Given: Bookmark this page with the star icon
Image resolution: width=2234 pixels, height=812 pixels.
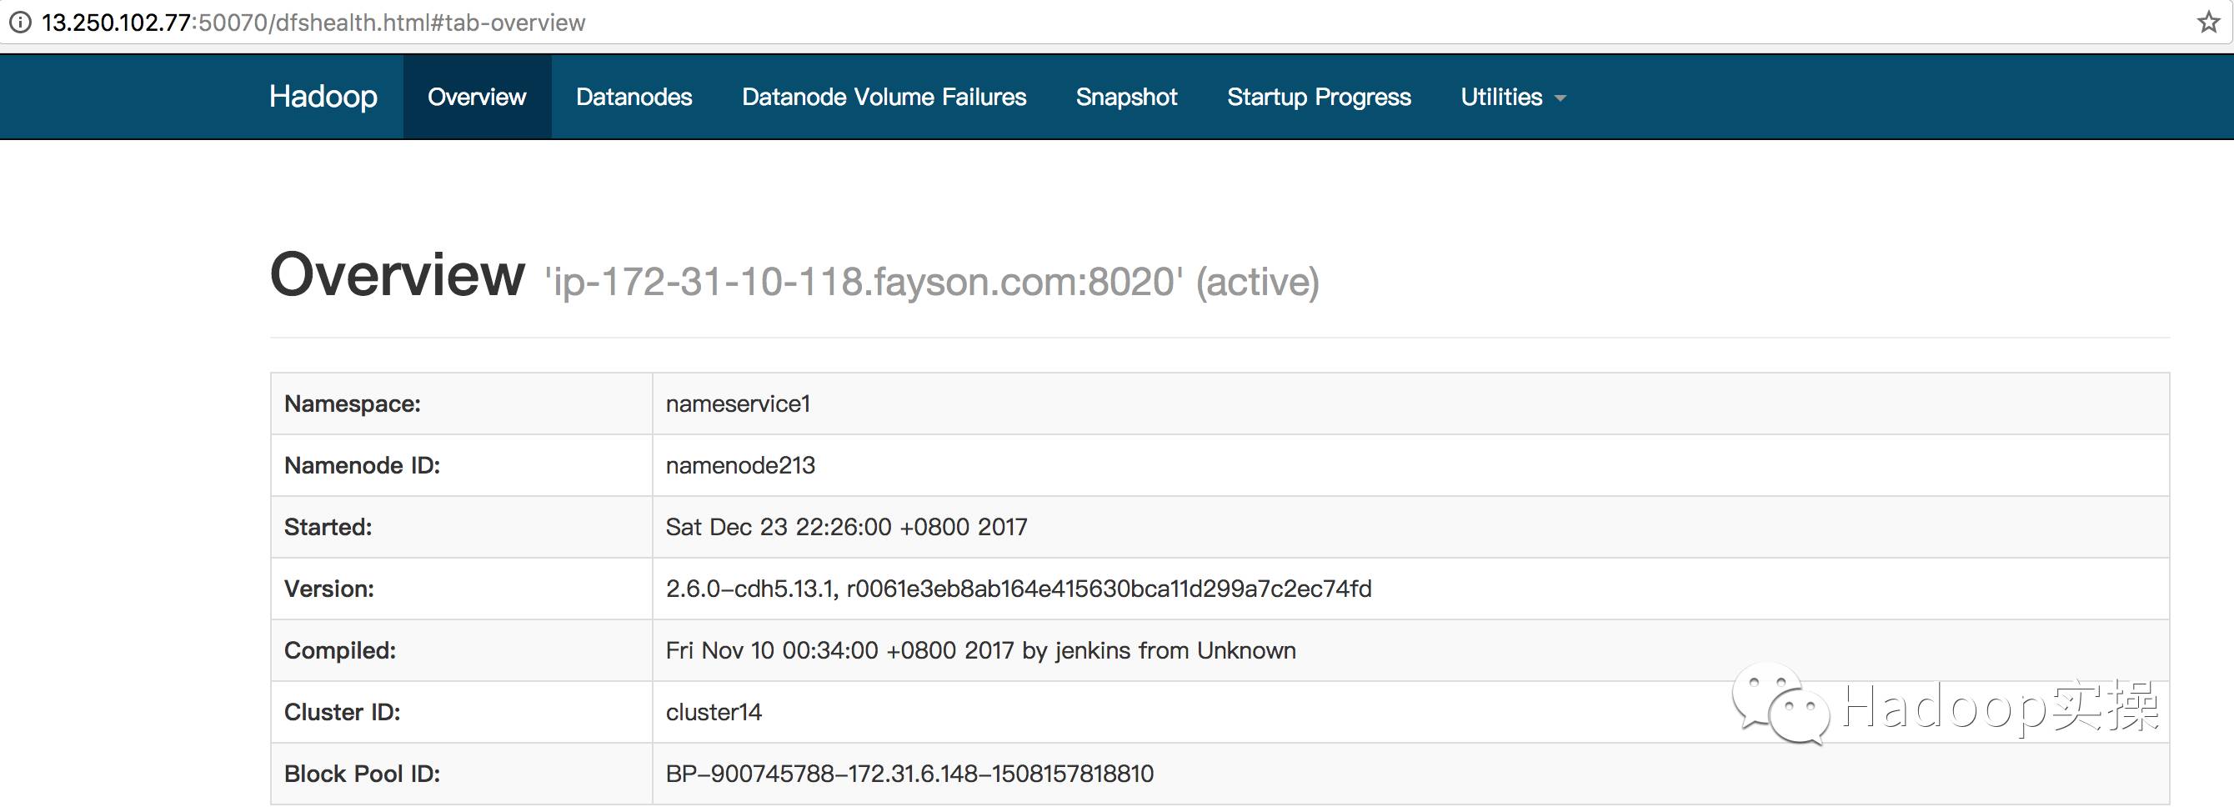Looking at the screenshot, I should point(2208,23).
